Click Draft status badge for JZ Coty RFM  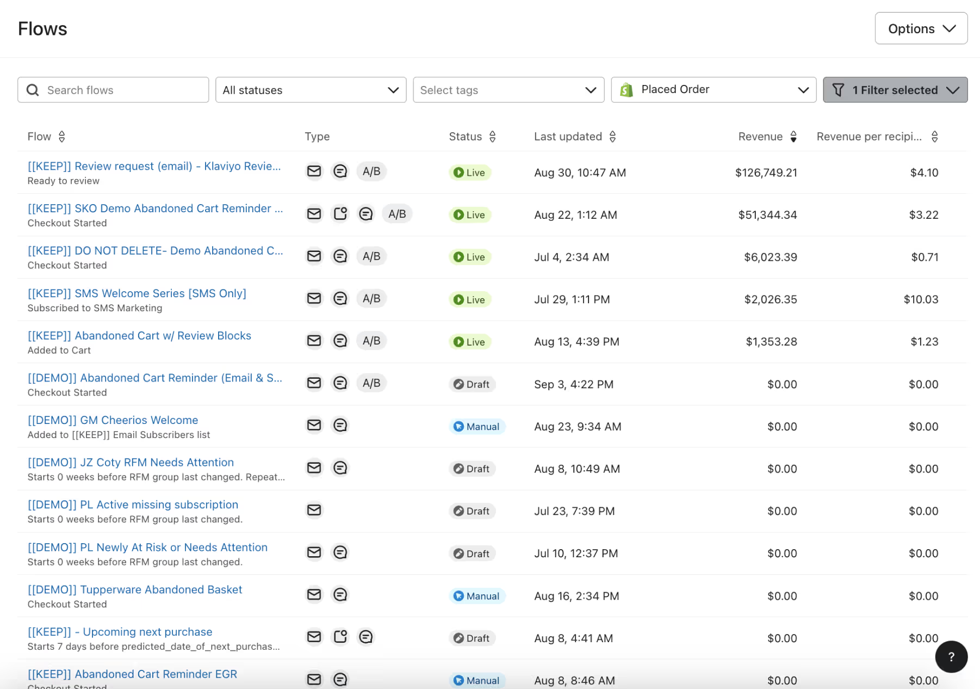point(472,469)
